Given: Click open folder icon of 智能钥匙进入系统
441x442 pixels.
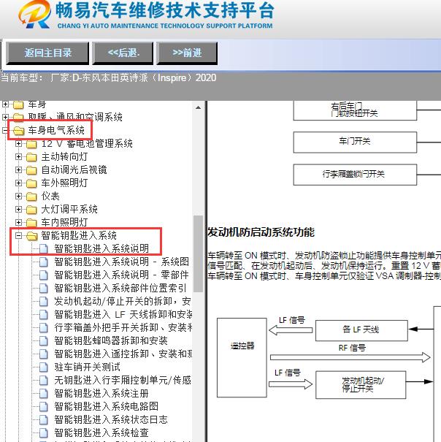Looking at the screenshot, I should (x=32, y=236).
